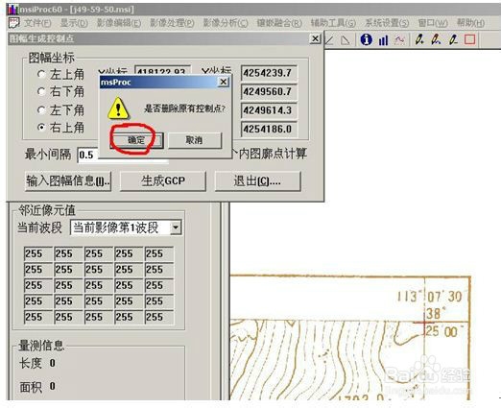
Task: Click the red cross marker on the map corner
Action: (424, 324)
